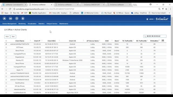This screenshot has width=173, height=97.
Task: Check the Apple-TV row checkbox
Action: (6, 70)
